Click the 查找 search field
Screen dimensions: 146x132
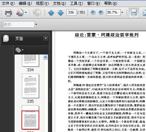click(19, 24)
